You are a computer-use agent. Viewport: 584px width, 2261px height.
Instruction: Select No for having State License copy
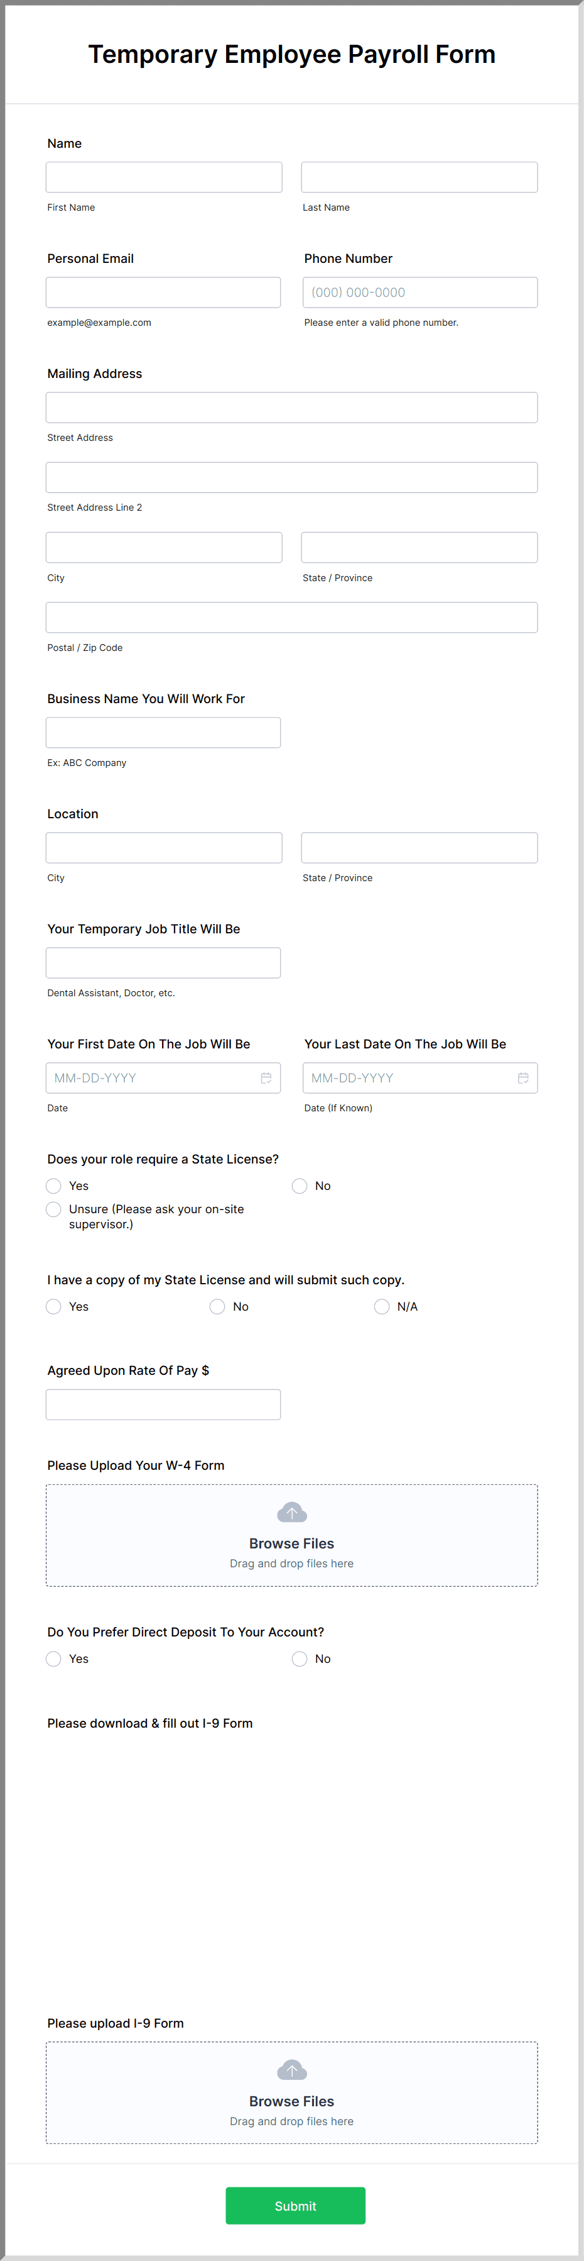tap(217, 1307)
